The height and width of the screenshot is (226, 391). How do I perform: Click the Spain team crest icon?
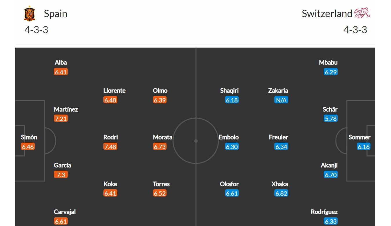click(x=30, y=14)
